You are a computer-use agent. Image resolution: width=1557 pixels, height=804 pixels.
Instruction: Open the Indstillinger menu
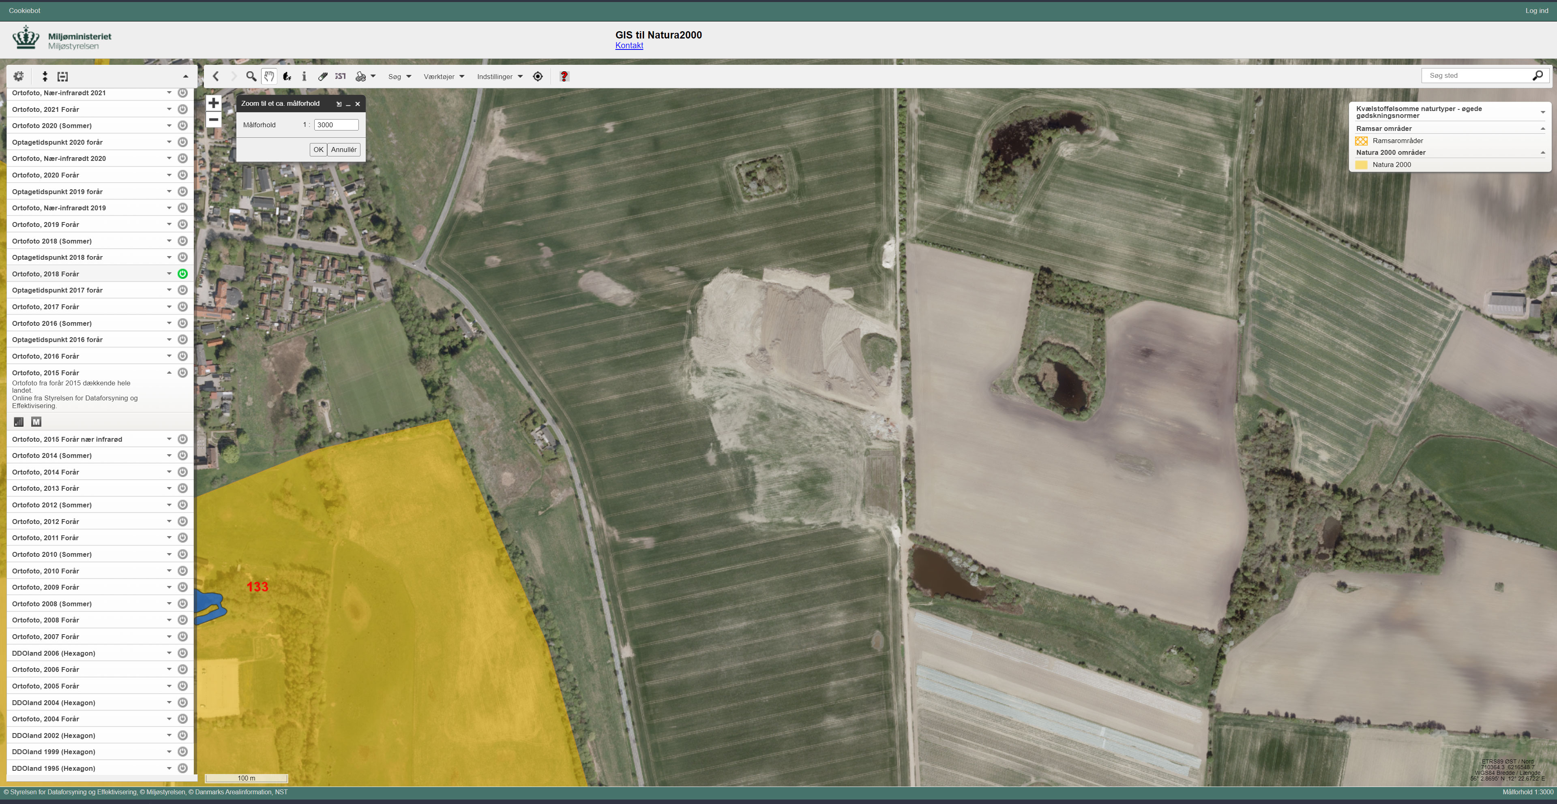pos(500,77)
